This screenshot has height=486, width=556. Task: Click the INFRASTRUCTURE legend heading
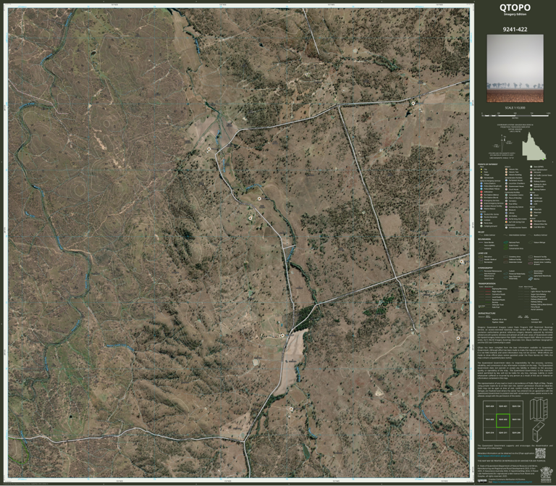pos(486,313)
